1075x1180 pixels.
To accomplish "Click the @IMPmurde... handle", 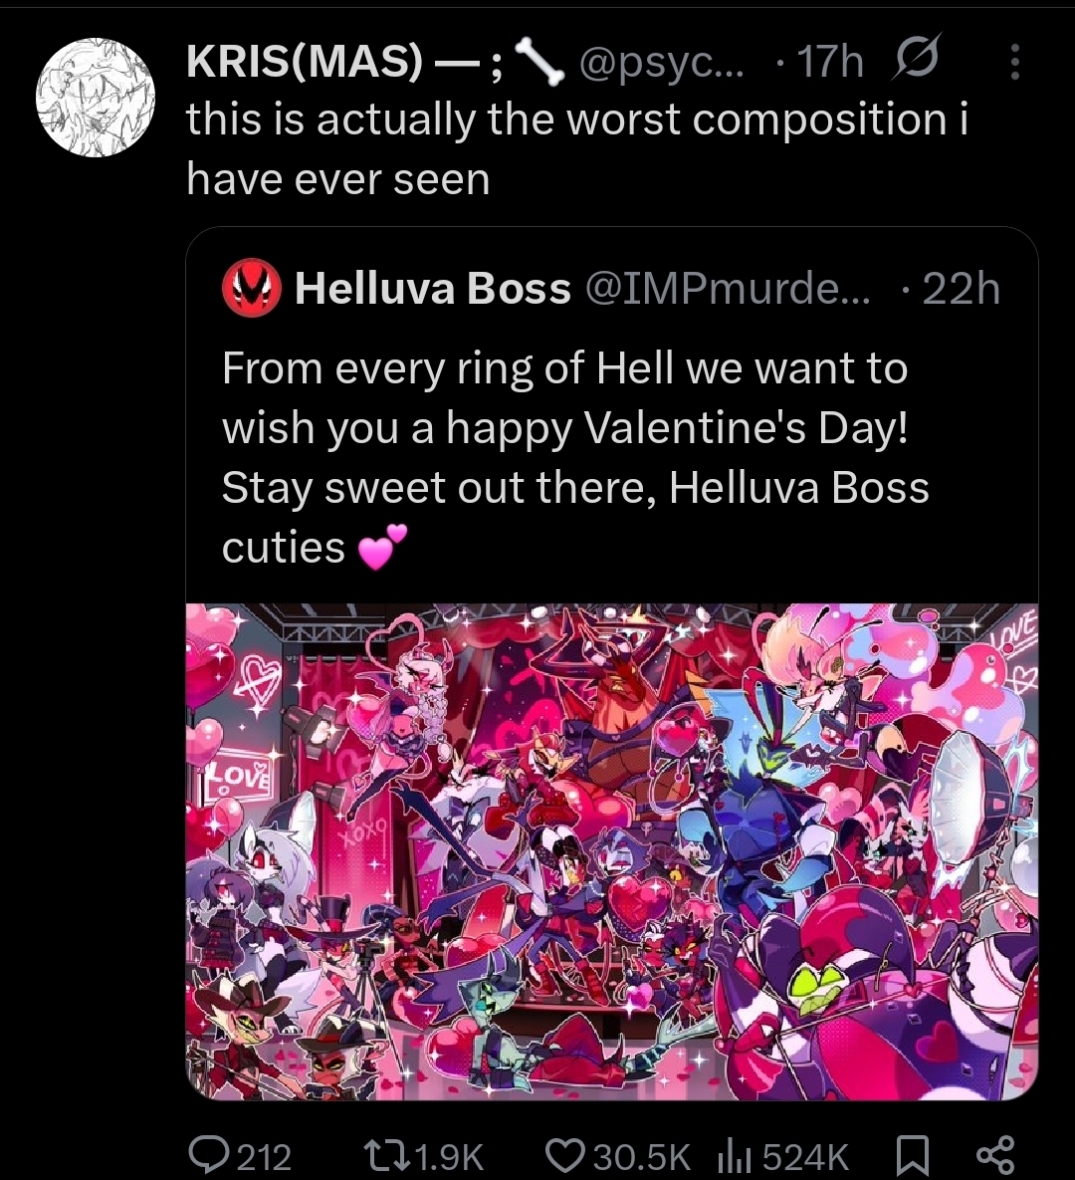I will (731, 289).
